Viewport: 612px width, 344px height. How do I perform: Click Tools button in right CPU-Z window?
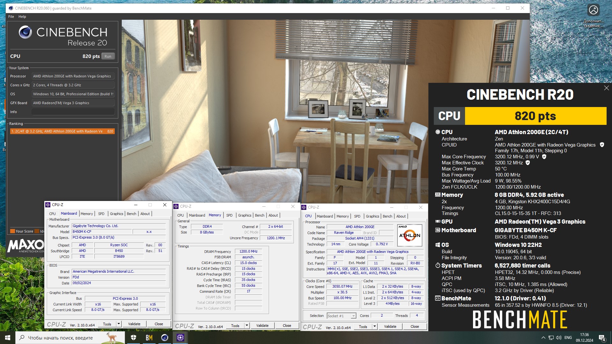[x=363, y=326]
